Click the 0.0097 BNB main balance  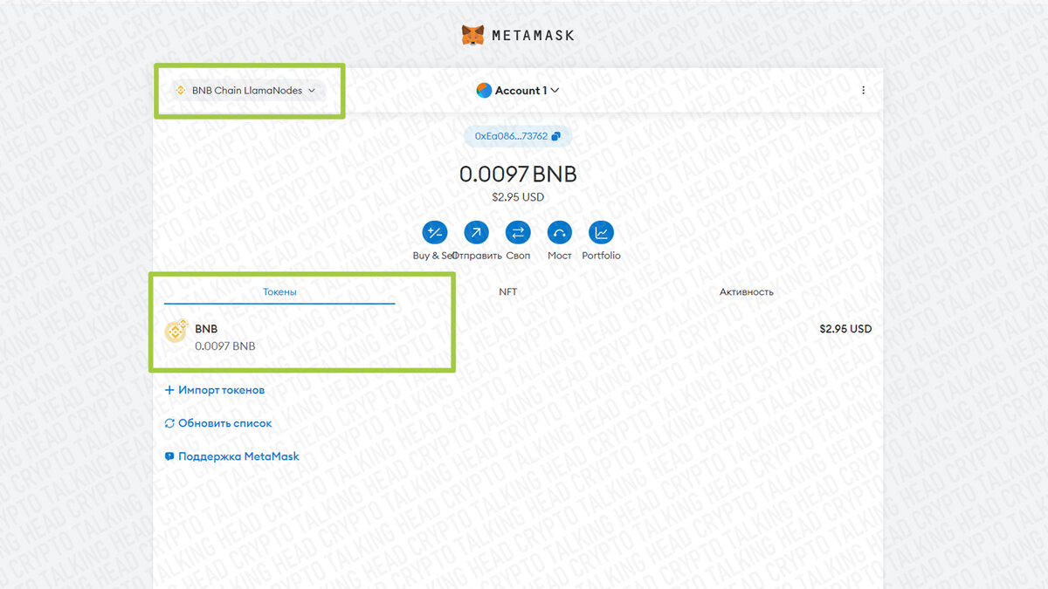click(518, 174)
